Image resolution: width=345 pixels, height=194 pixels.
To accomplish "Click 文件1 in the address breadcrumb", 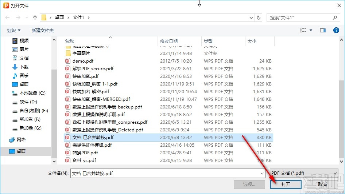I will pyautogui.click(x=78, y=17).
